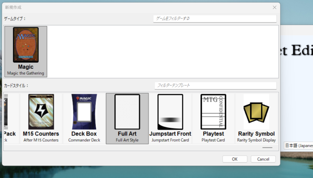Image resolution: width=313 pixels, height=178 pixels.
Task: Click the 'Jumpstart Front Card' caption text
Action: coord(170,140)
